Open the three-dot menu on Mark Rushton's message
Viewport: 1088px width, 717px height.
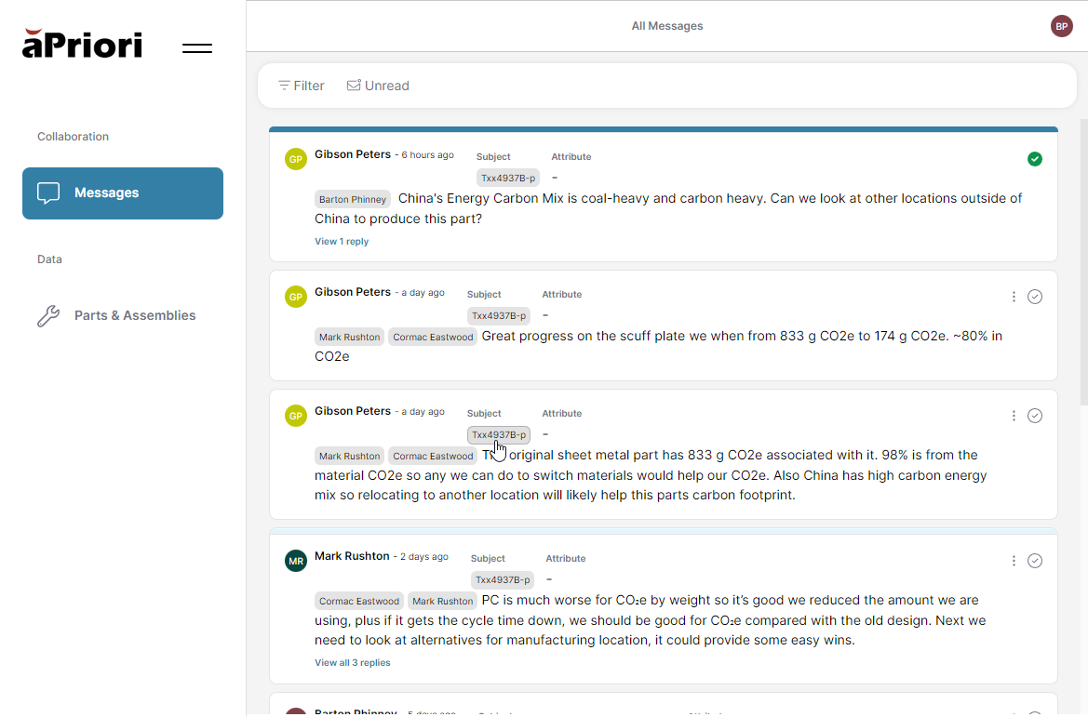[x=1014, y=561]
